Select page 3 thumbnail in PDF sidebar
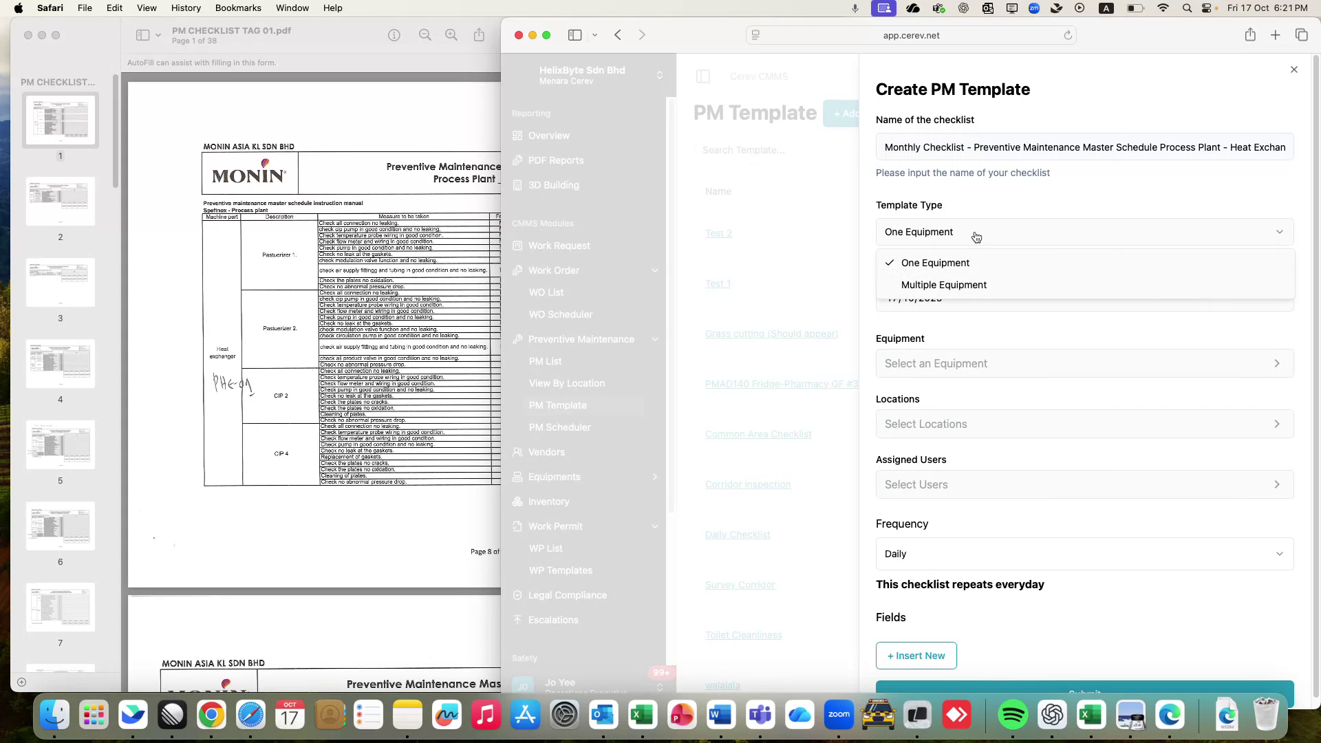Image resolution: width=1321 pixels, height=743 pixels. point(60,282)
